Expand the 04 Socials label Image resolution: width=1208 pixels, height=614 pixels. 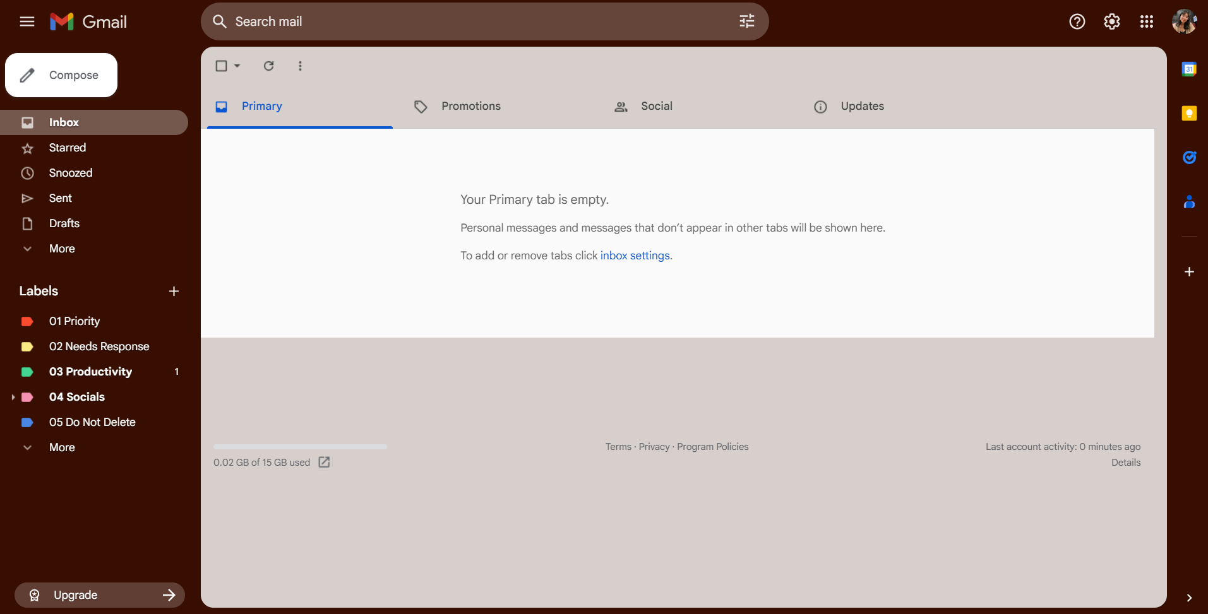click(x=13, y=397)
